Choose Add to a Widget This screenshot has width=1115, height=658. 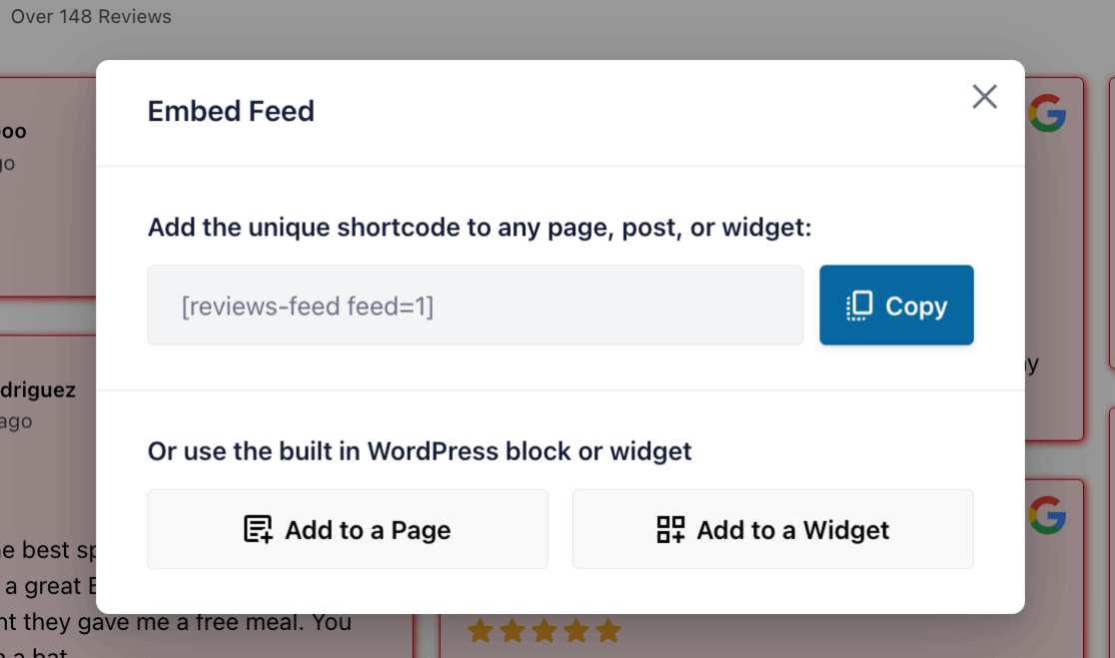click(772, 528)
